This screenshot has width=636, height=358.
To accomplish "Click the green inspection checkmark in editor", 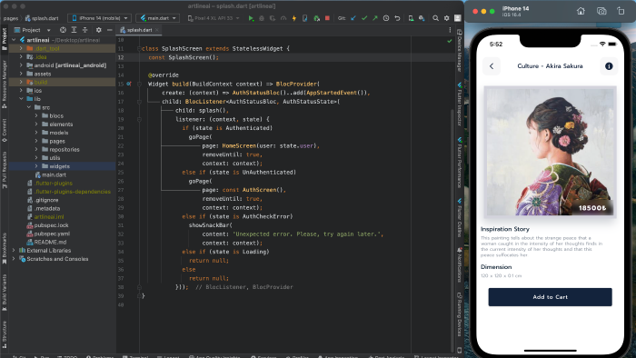I will tap(450, 41).
